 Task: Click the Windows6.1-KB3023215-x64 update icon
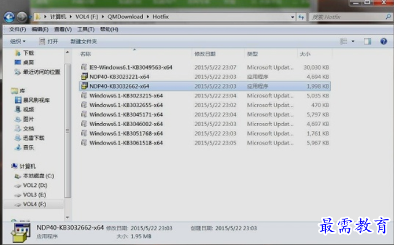point(84,96)
